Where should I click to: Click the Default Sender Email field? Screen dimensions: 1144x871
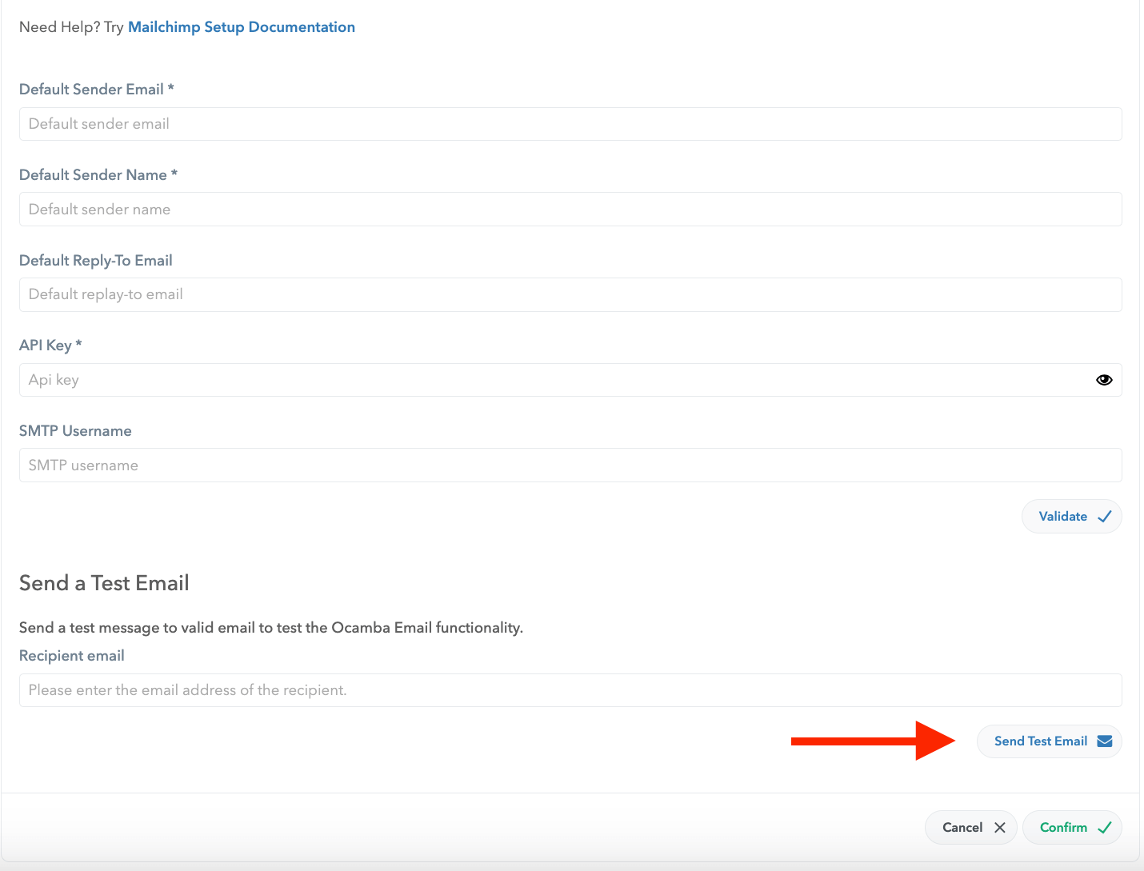click(570, 124)
